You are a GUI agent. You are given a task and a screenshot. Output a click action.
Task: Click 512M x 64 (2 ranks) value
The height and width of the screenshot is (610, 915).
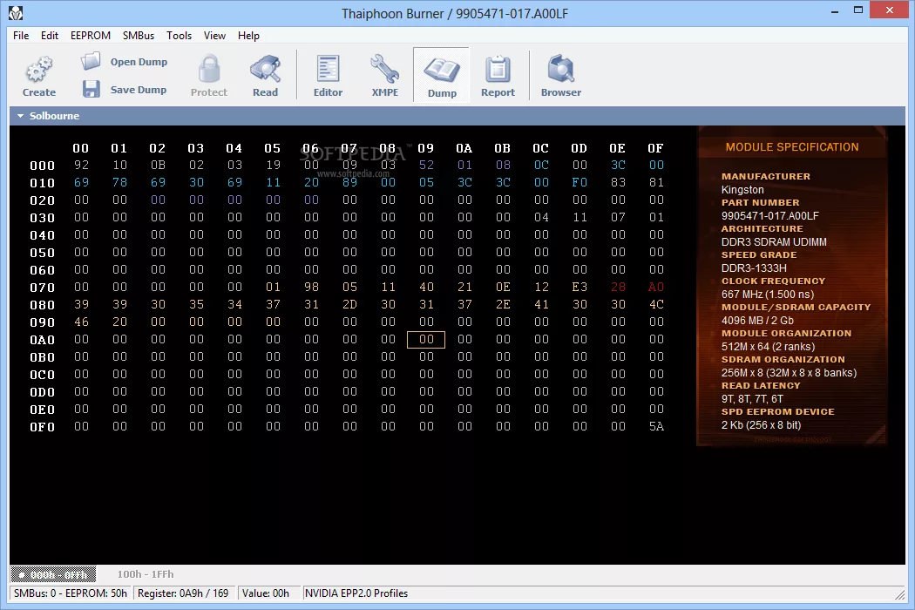point(768,347)
